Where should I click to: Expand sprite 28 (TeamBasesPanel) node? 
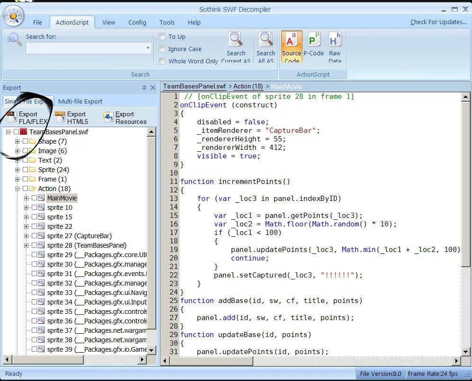26,245
